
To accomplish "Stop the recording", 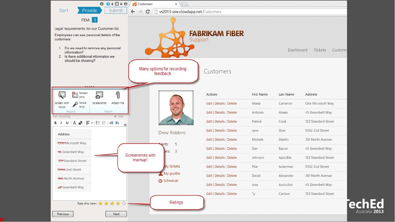I will 119,116.
